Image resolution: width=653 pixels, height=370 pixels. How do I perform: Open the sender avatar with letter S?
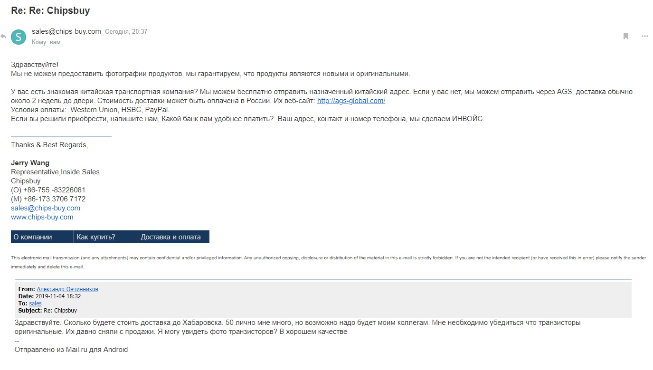coord(19,37)
